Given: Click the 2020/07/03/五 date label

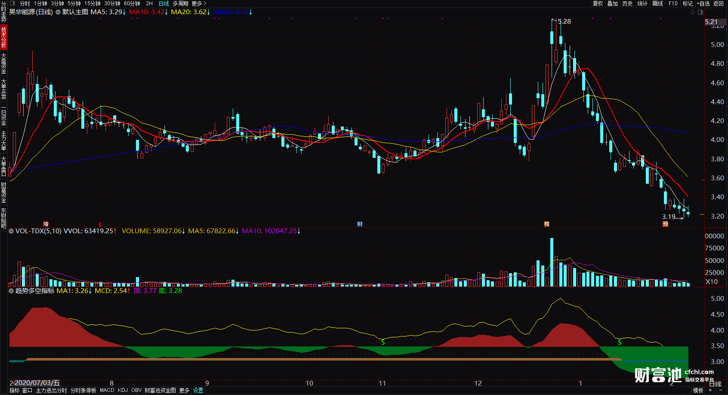Looking at the screenshot, I should 37,383.
